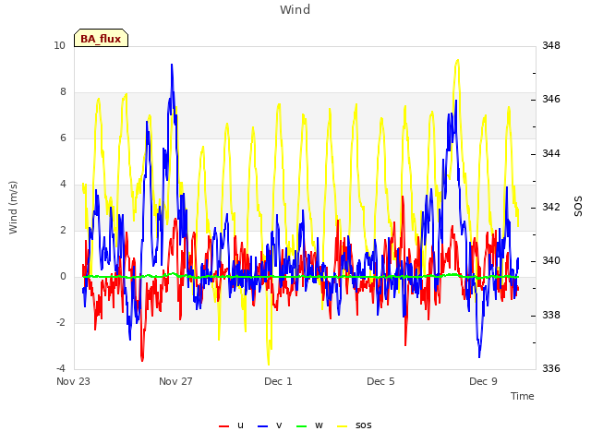The width and height of the screenshot is (591, 443).
Task: Toggle the sos series legend entry
Action: pyautogui.click(x=355, y=425)
